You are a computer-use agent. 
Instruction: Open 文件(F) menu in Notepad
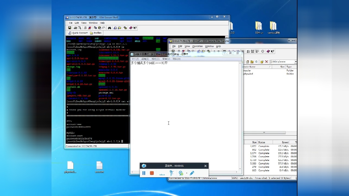pyautogui.click(x=135, y=59)
